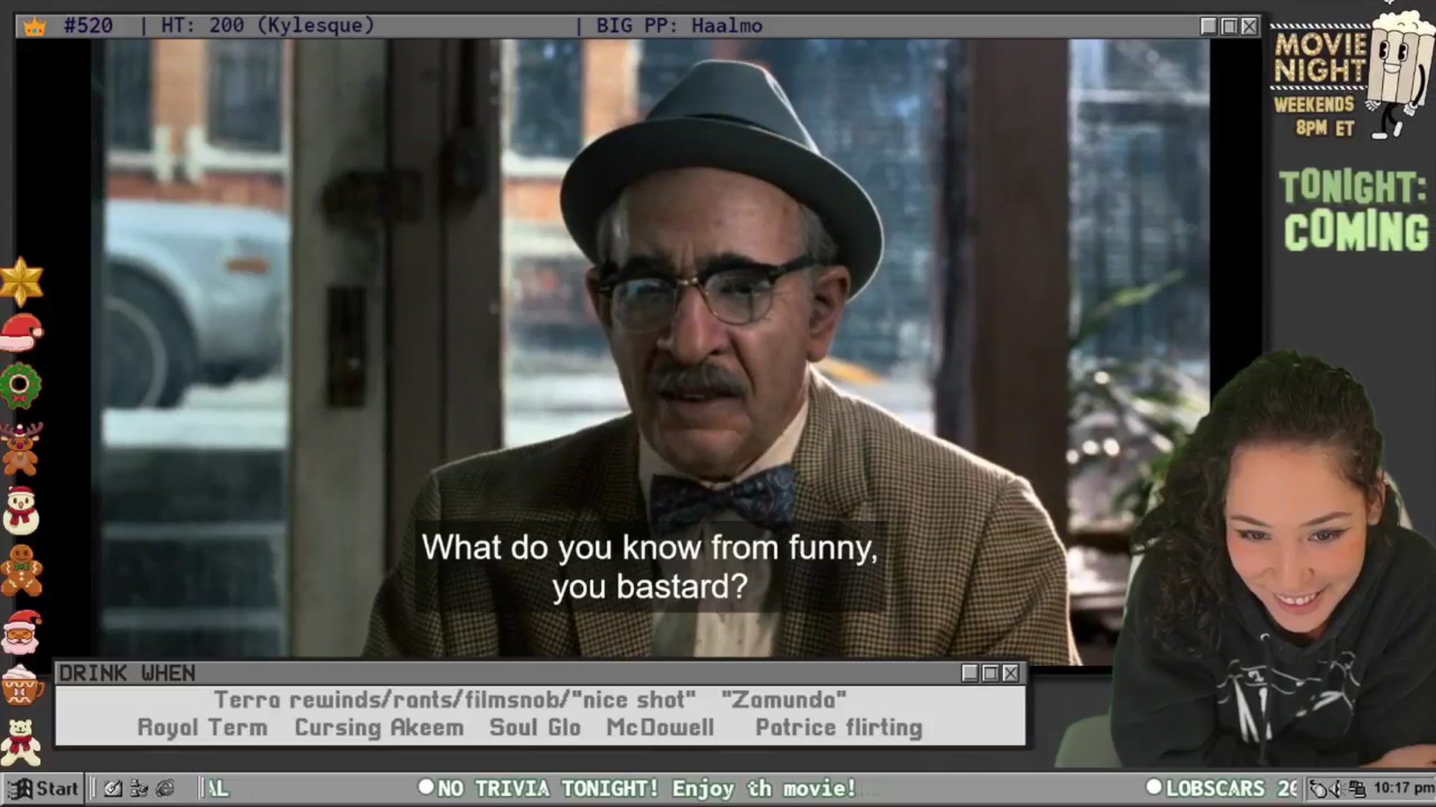The image size is (1436, 807).
Task: Click the Royal Term drink rule
Action: coord(202,727)
